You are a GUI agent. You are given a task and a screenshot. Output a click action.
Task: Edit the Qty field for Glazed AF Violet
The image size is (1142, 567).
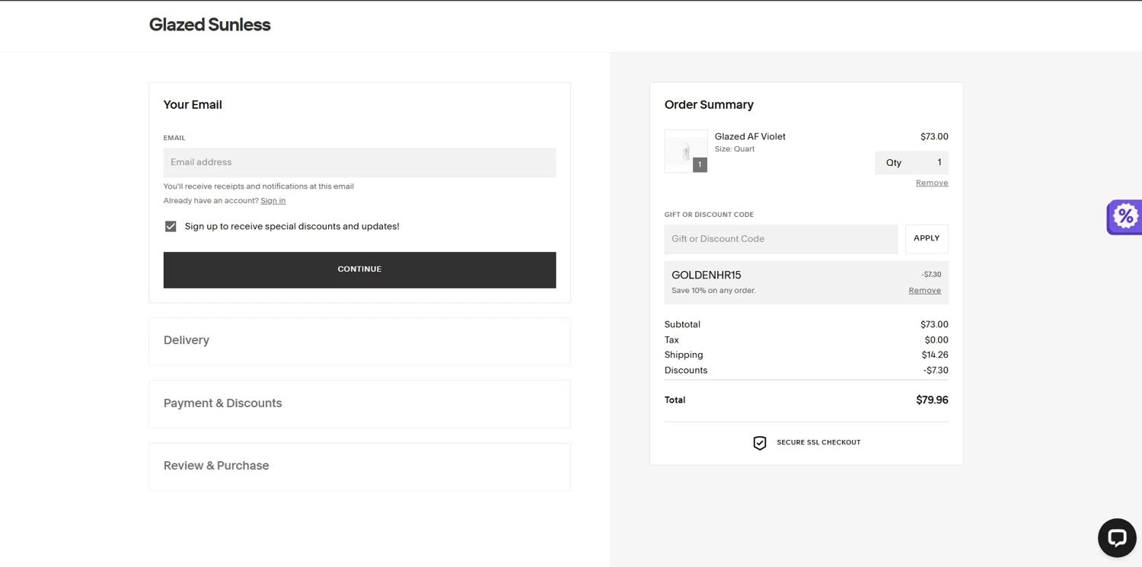tap(911, 162)
